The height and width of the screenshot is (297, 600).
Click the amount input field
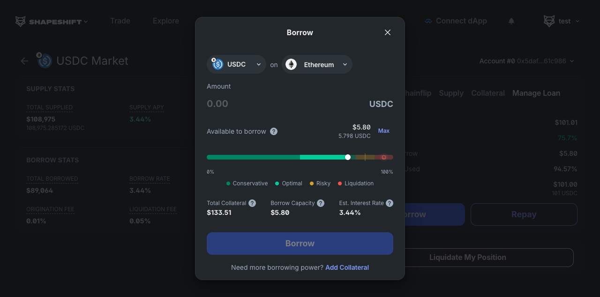(244, 103)
